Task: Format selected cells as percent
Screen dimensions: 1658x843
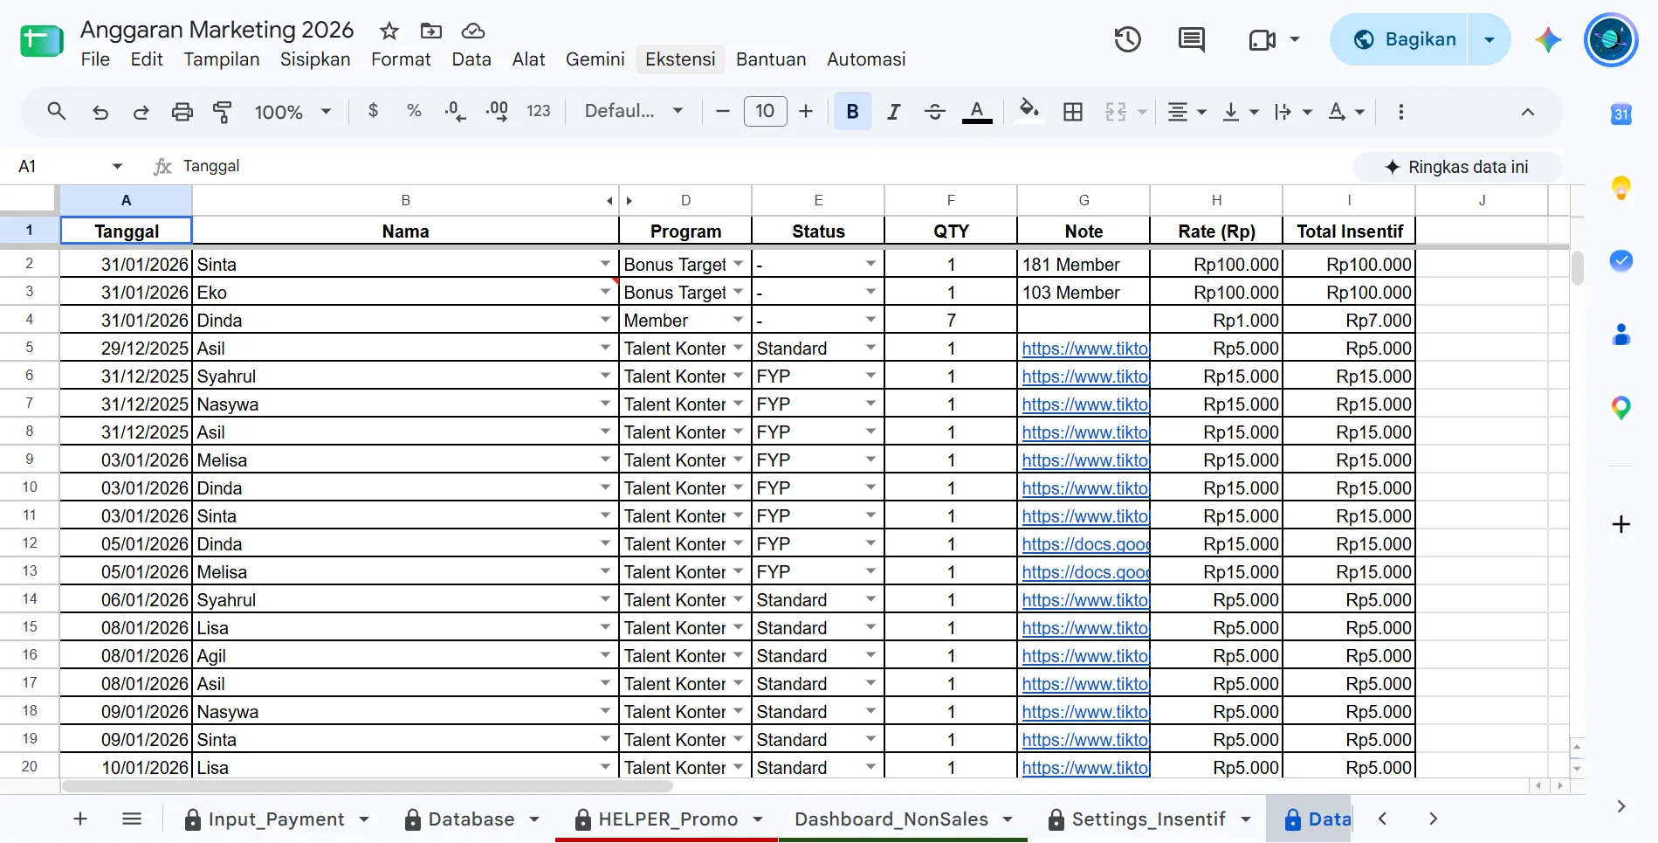Action: (x=414, y=111)
